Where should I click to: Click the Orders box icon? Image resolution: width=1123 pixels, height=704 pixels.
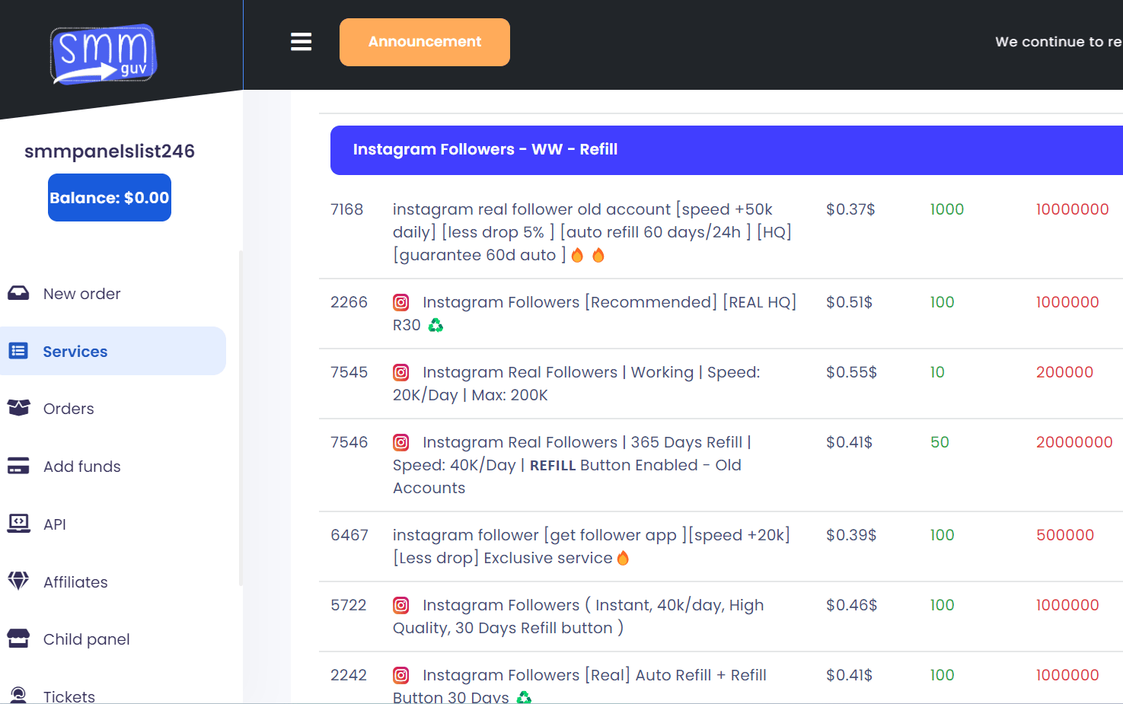click(x=18, y=408)
